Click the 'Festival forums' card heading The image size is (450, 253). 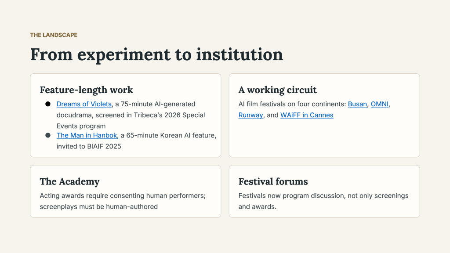(273, 181)
